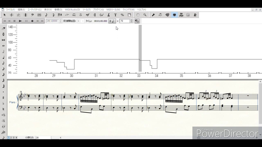Image resolution: width=262 pixels, height=147 pixels.
Task: Select the Time Signature tool
Action: click(x=25, y=15)
